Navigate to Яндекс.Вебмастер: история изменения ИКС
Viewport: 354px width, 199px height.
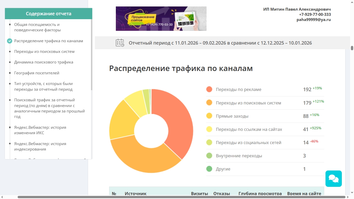[x=40, y=130]
